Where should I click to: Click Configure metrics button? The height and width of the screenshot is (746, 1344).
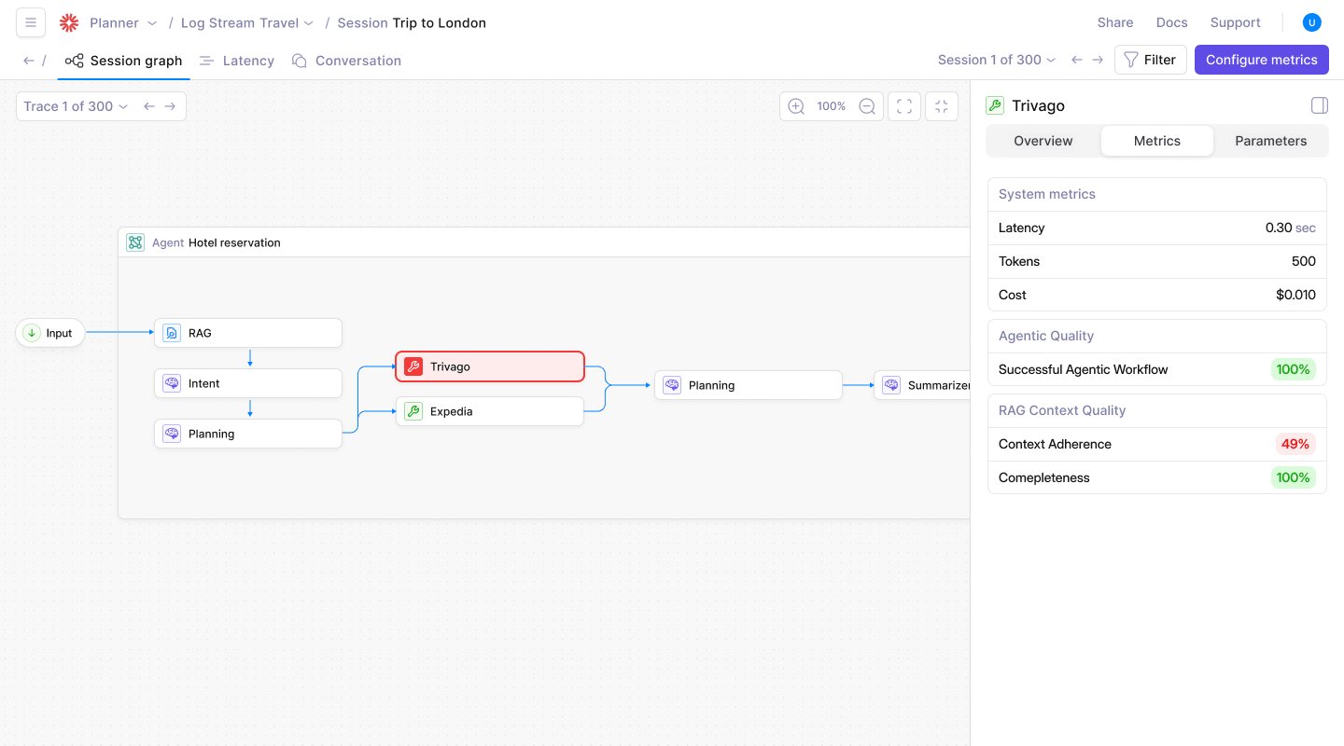click(1262, 60)
